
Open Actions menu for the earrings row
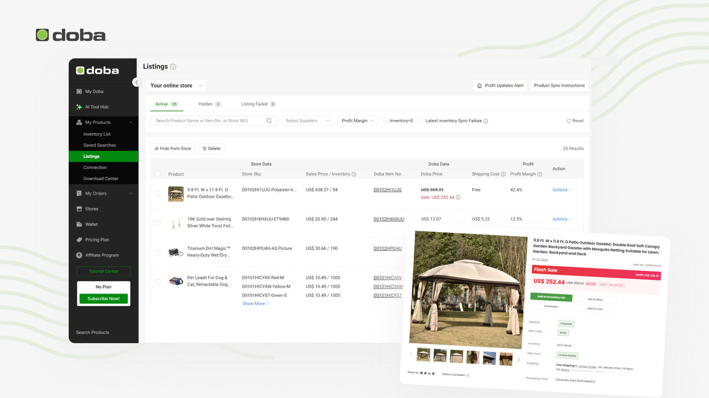click(x=562, y=219)
